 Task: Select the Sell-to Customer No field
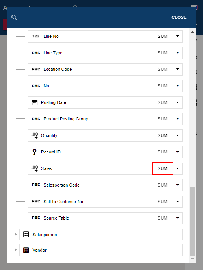(x=105, y=202)
